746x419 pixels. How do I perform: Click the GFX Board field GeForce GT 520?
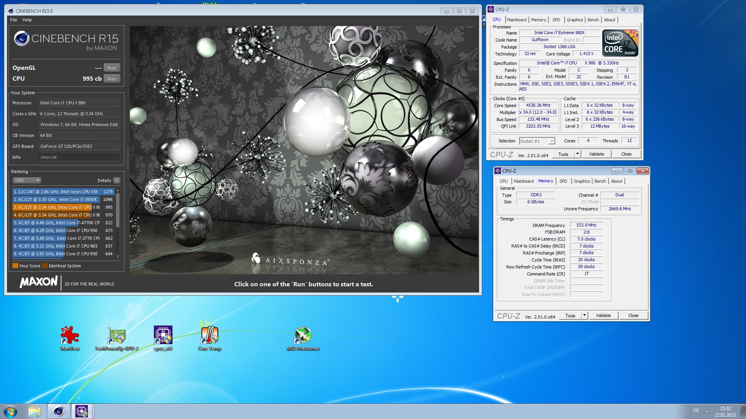point(79,146)
